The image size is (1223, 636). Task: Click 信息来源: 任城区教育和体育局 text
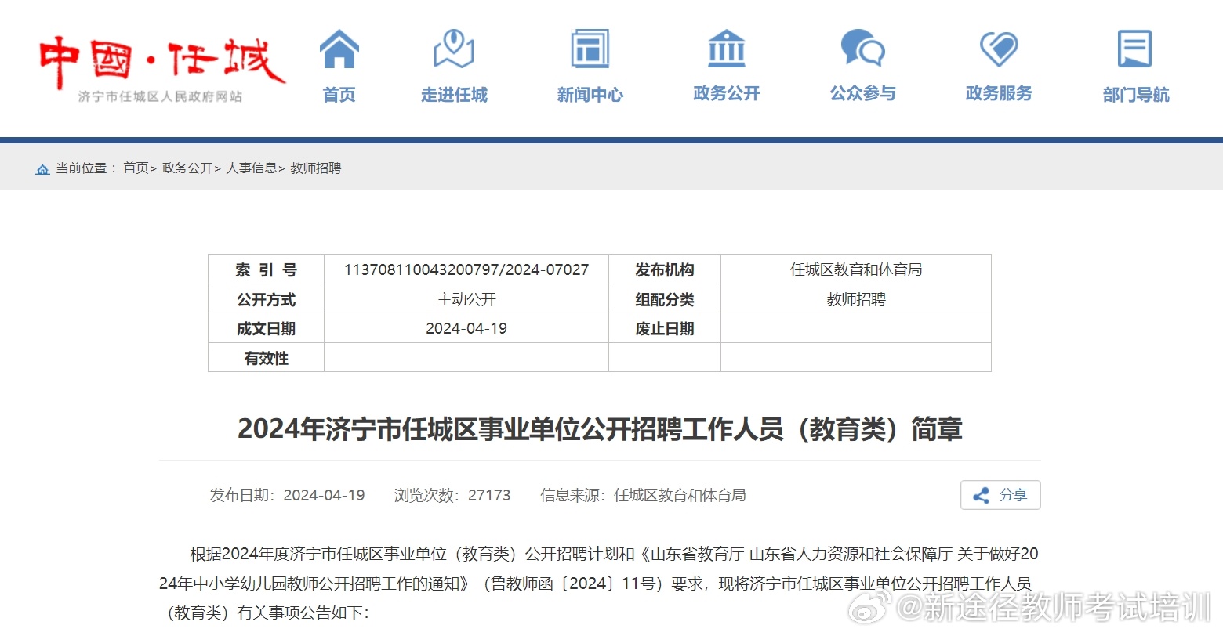pyautogui.click(x=643, y=495)
